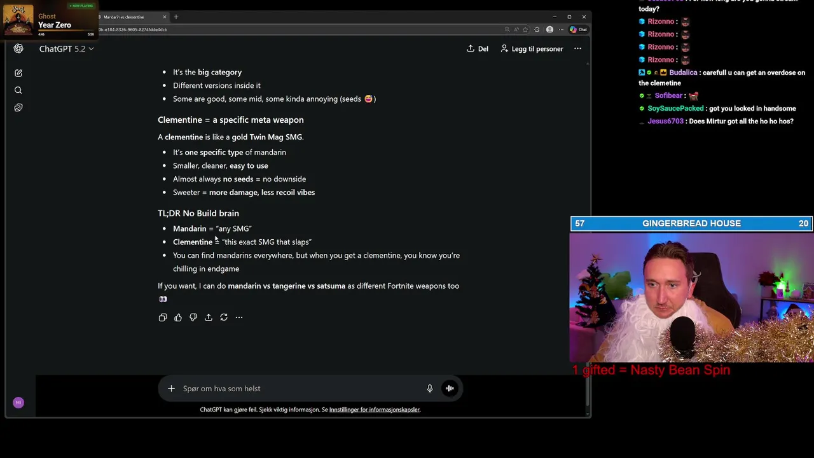Click text 'Different versions inside it'

pos(217,85)
